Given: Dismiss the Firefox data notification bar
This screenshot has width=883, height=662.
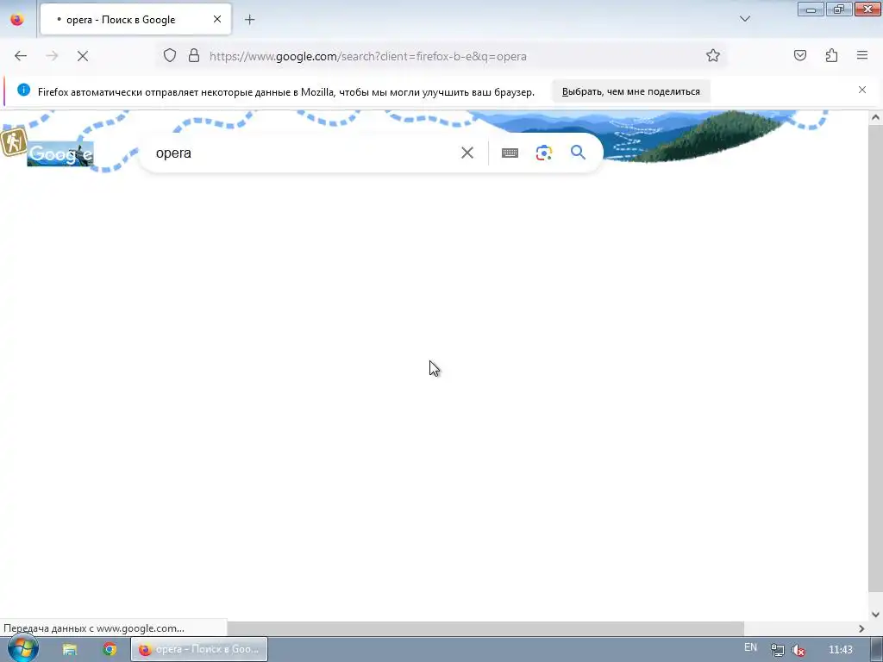Looking at the screenshot, I should click(862, 90).
